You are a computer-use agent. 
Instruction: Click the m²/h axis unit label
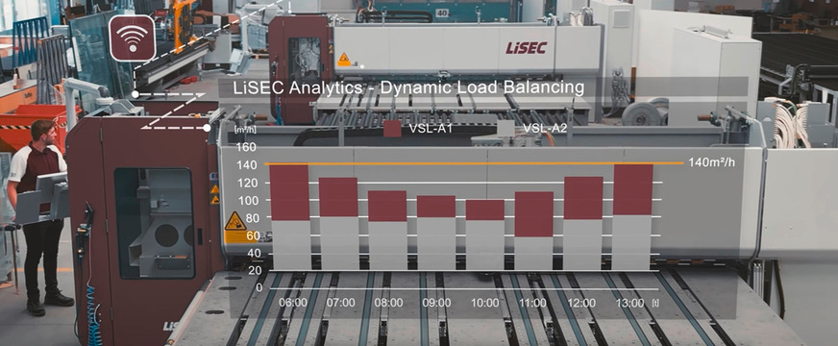(245, 129)
